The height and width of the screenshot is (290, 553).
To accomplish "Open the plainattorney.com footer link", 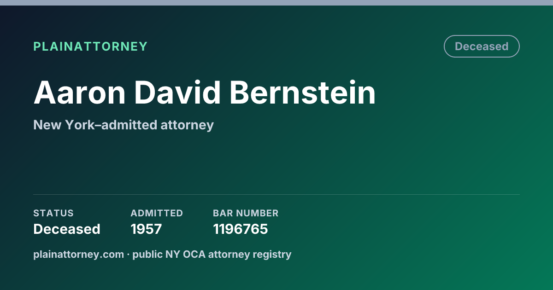I will coord(78,254).
